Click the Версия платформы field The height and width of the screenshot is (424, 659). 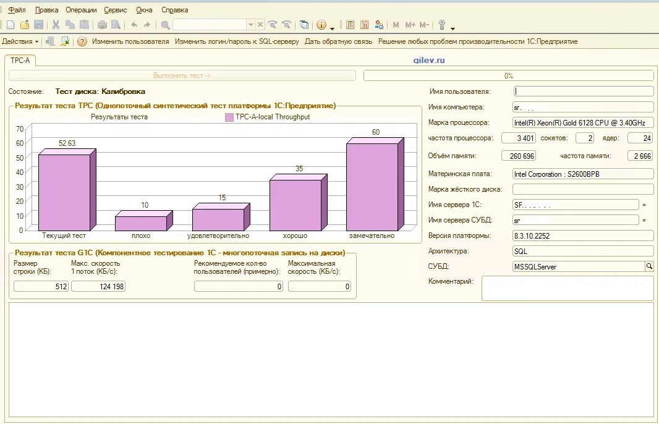click(x=584, y=235)
